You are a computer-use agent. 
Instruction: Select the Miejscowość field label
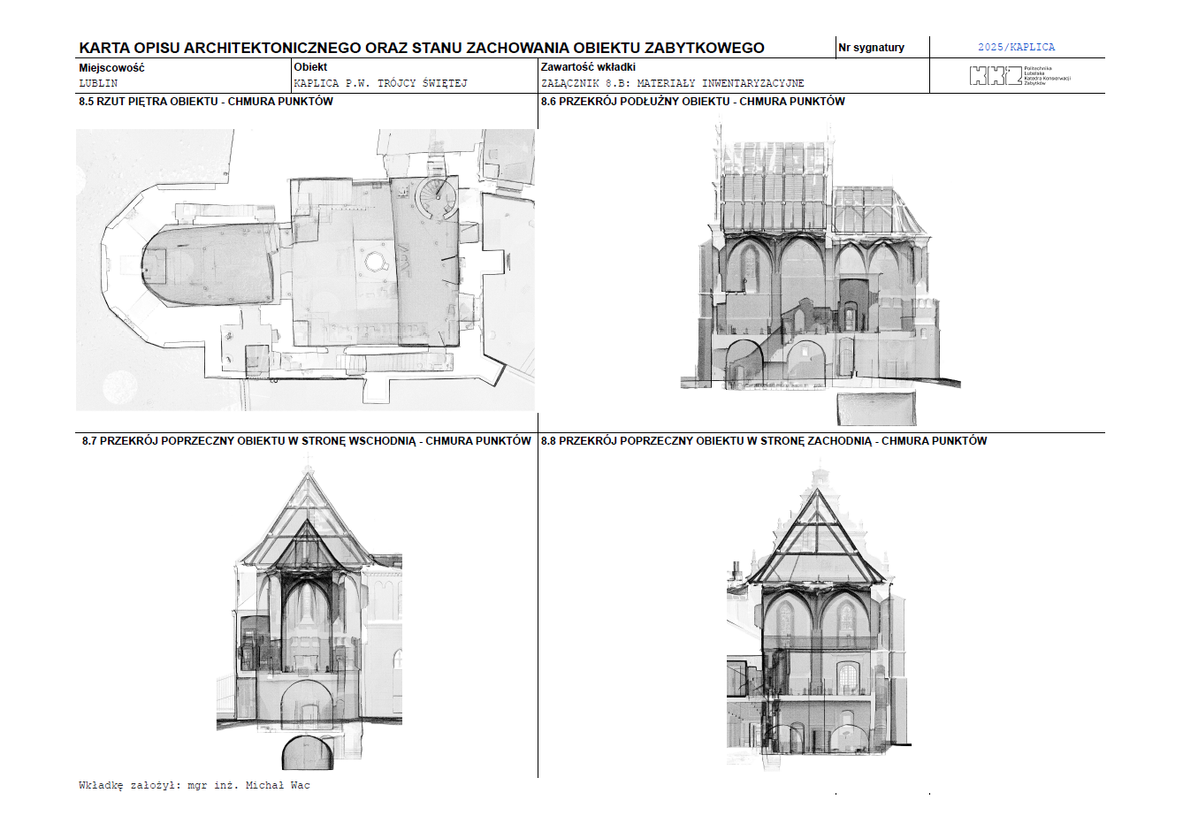[x=111, y=68]
